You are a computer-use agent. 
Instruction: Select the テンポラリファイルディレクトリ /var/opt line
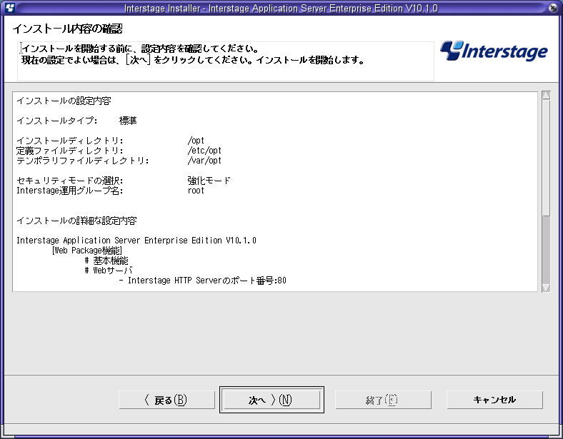(x=119, y=161)
